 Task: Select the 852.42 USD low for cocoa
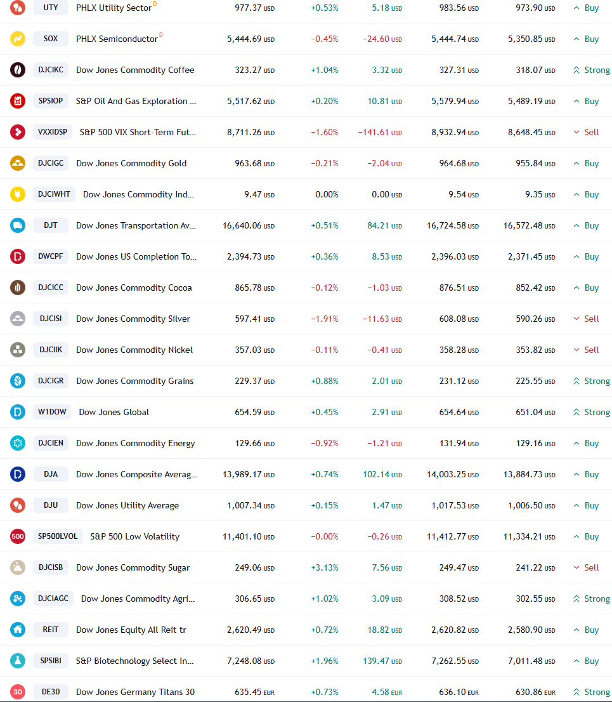[535, 288]
